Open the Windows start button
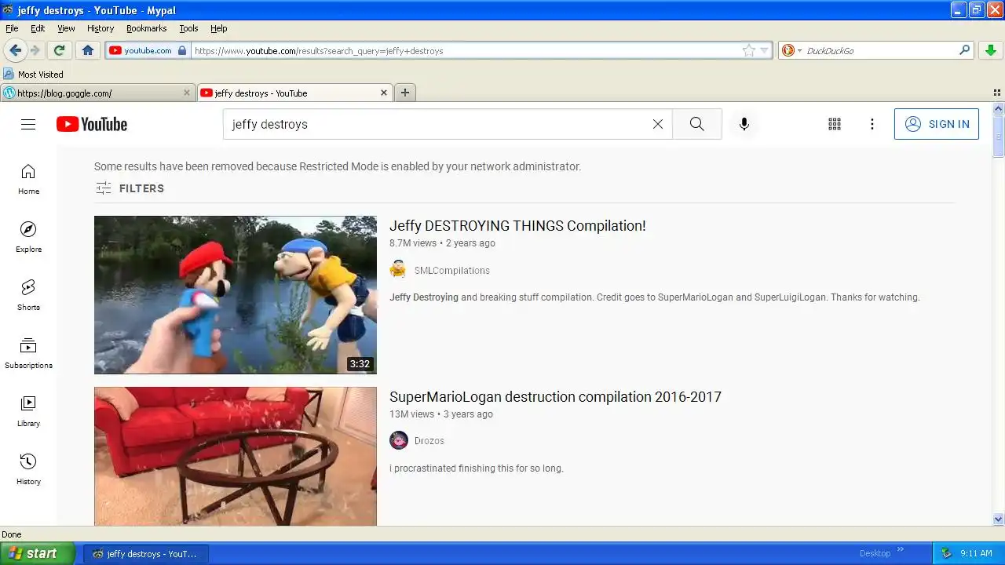Viewport: 1005px width, 565px height. [x=38, y=553]
